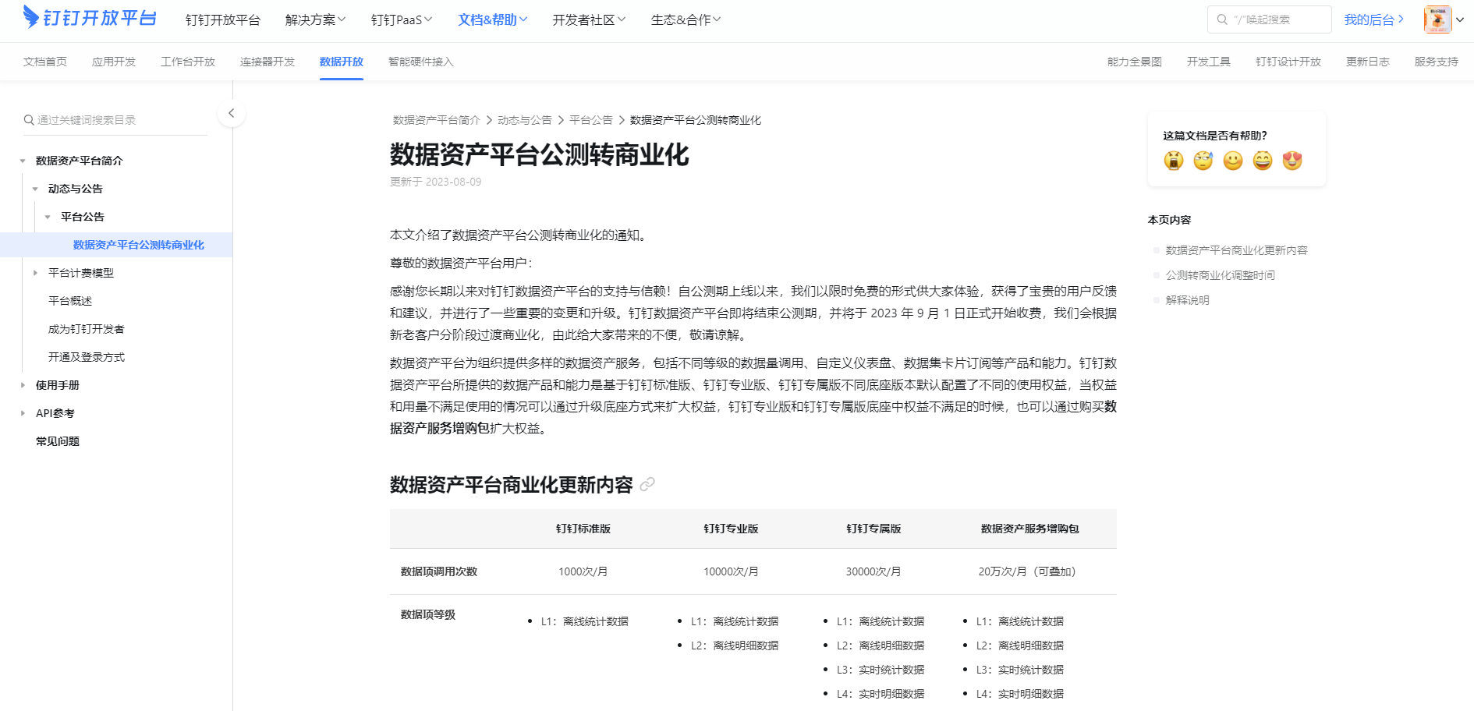Viewport: 1474px width, 711px height.
Task: Rate the document with the laughing emoji
Action: coord(1263,161)
